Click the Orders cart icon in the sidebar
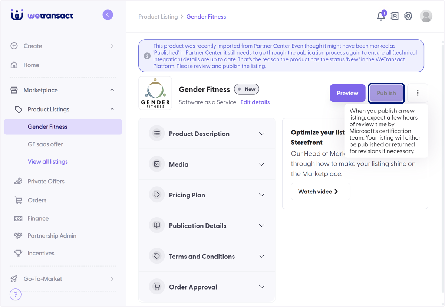Image resolution: width=445 pixels, height=307 pixels. pos(18,200)
